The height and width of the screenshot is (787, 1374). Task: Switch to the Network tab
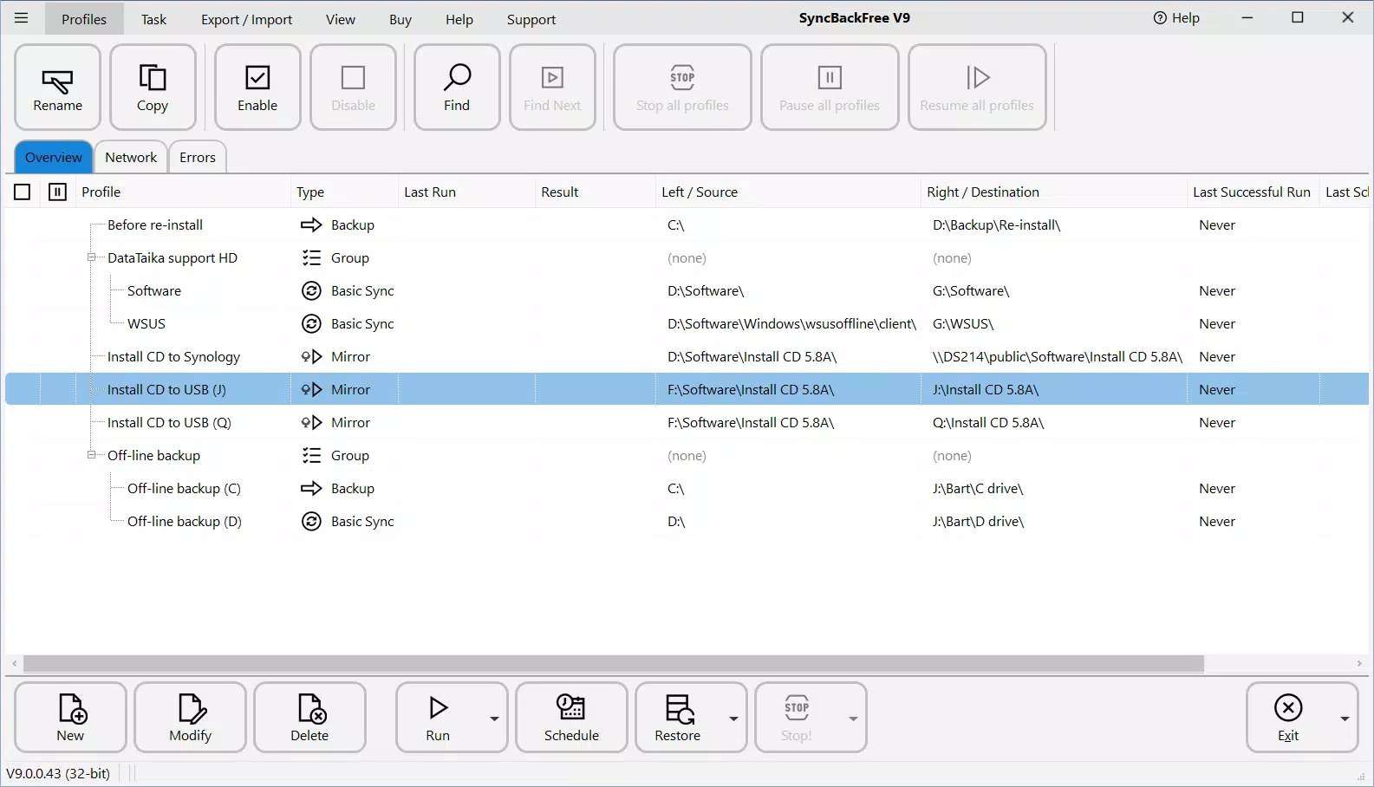click(x=131, y=157)
